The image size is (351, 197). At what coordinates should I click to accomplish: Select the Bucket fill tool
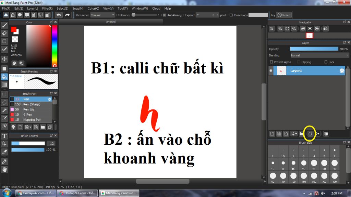click(4, 77)
